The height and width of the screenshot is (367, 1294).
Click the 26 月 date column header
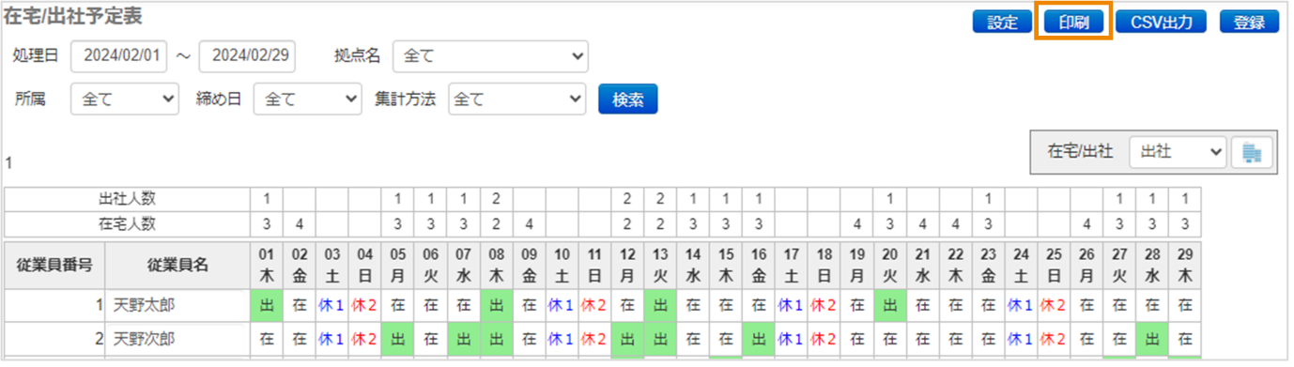(1086, 266)
